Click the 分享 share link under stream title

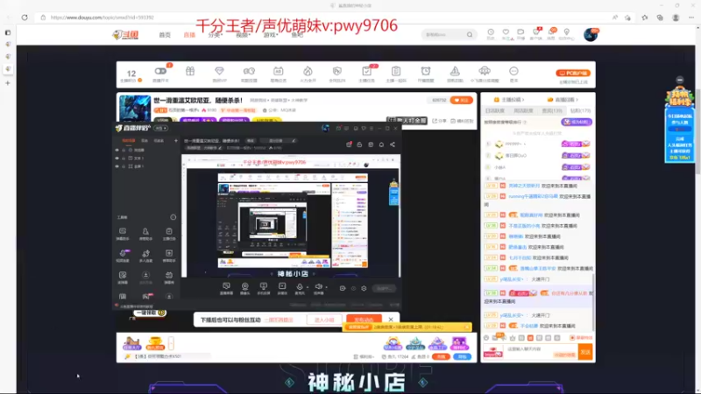440,121
